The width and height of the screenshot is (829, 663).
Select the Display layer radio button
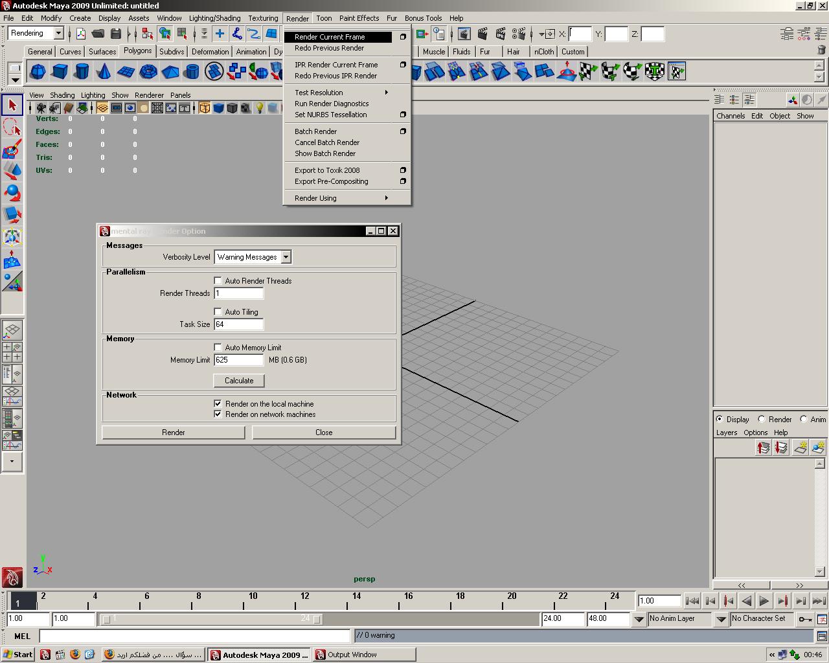(x=720, y=419)
